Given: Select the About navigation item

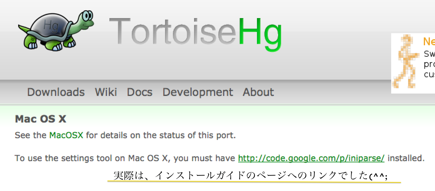Looking at the screenshot, I should (258, 92).
